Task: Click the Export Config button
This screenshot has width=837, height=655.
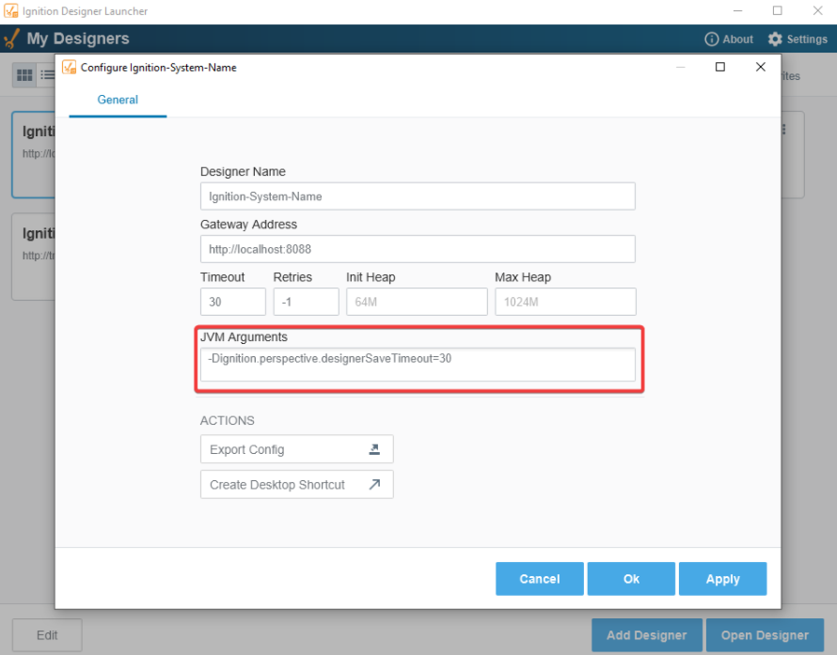Action: pos(297,449)
